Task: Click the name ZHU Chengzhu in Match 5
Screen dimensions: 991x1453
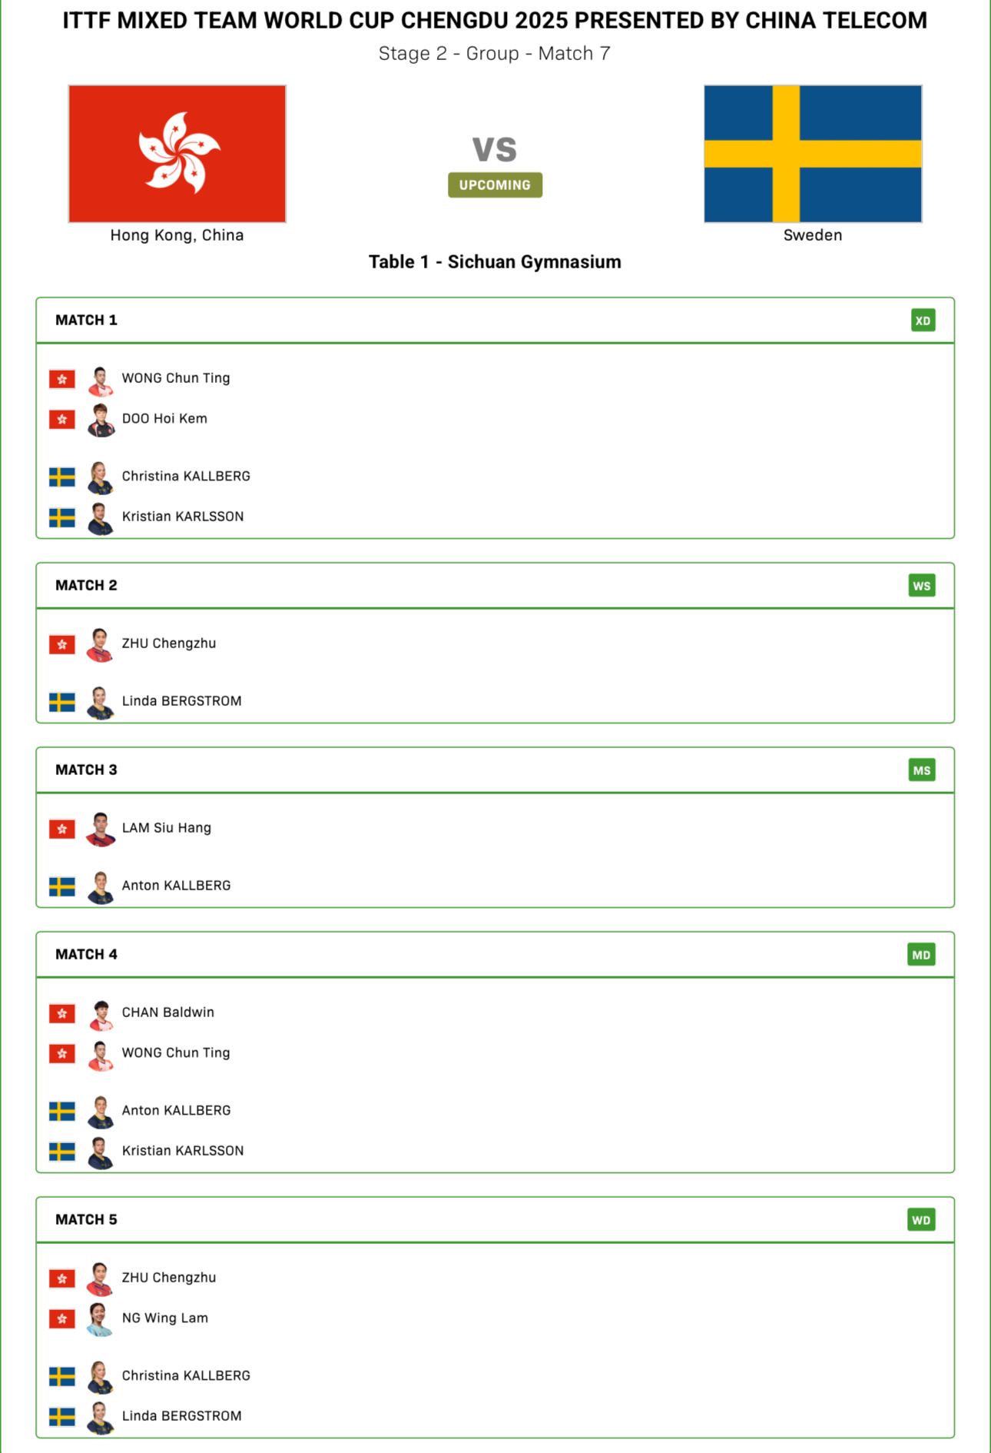Action: coord(169,1278)
